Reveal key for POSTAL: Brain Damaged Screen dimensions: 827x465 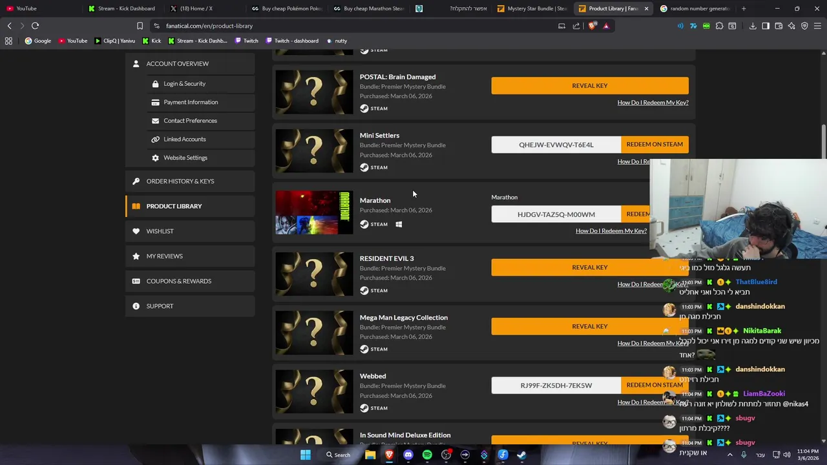coord(590,85)
